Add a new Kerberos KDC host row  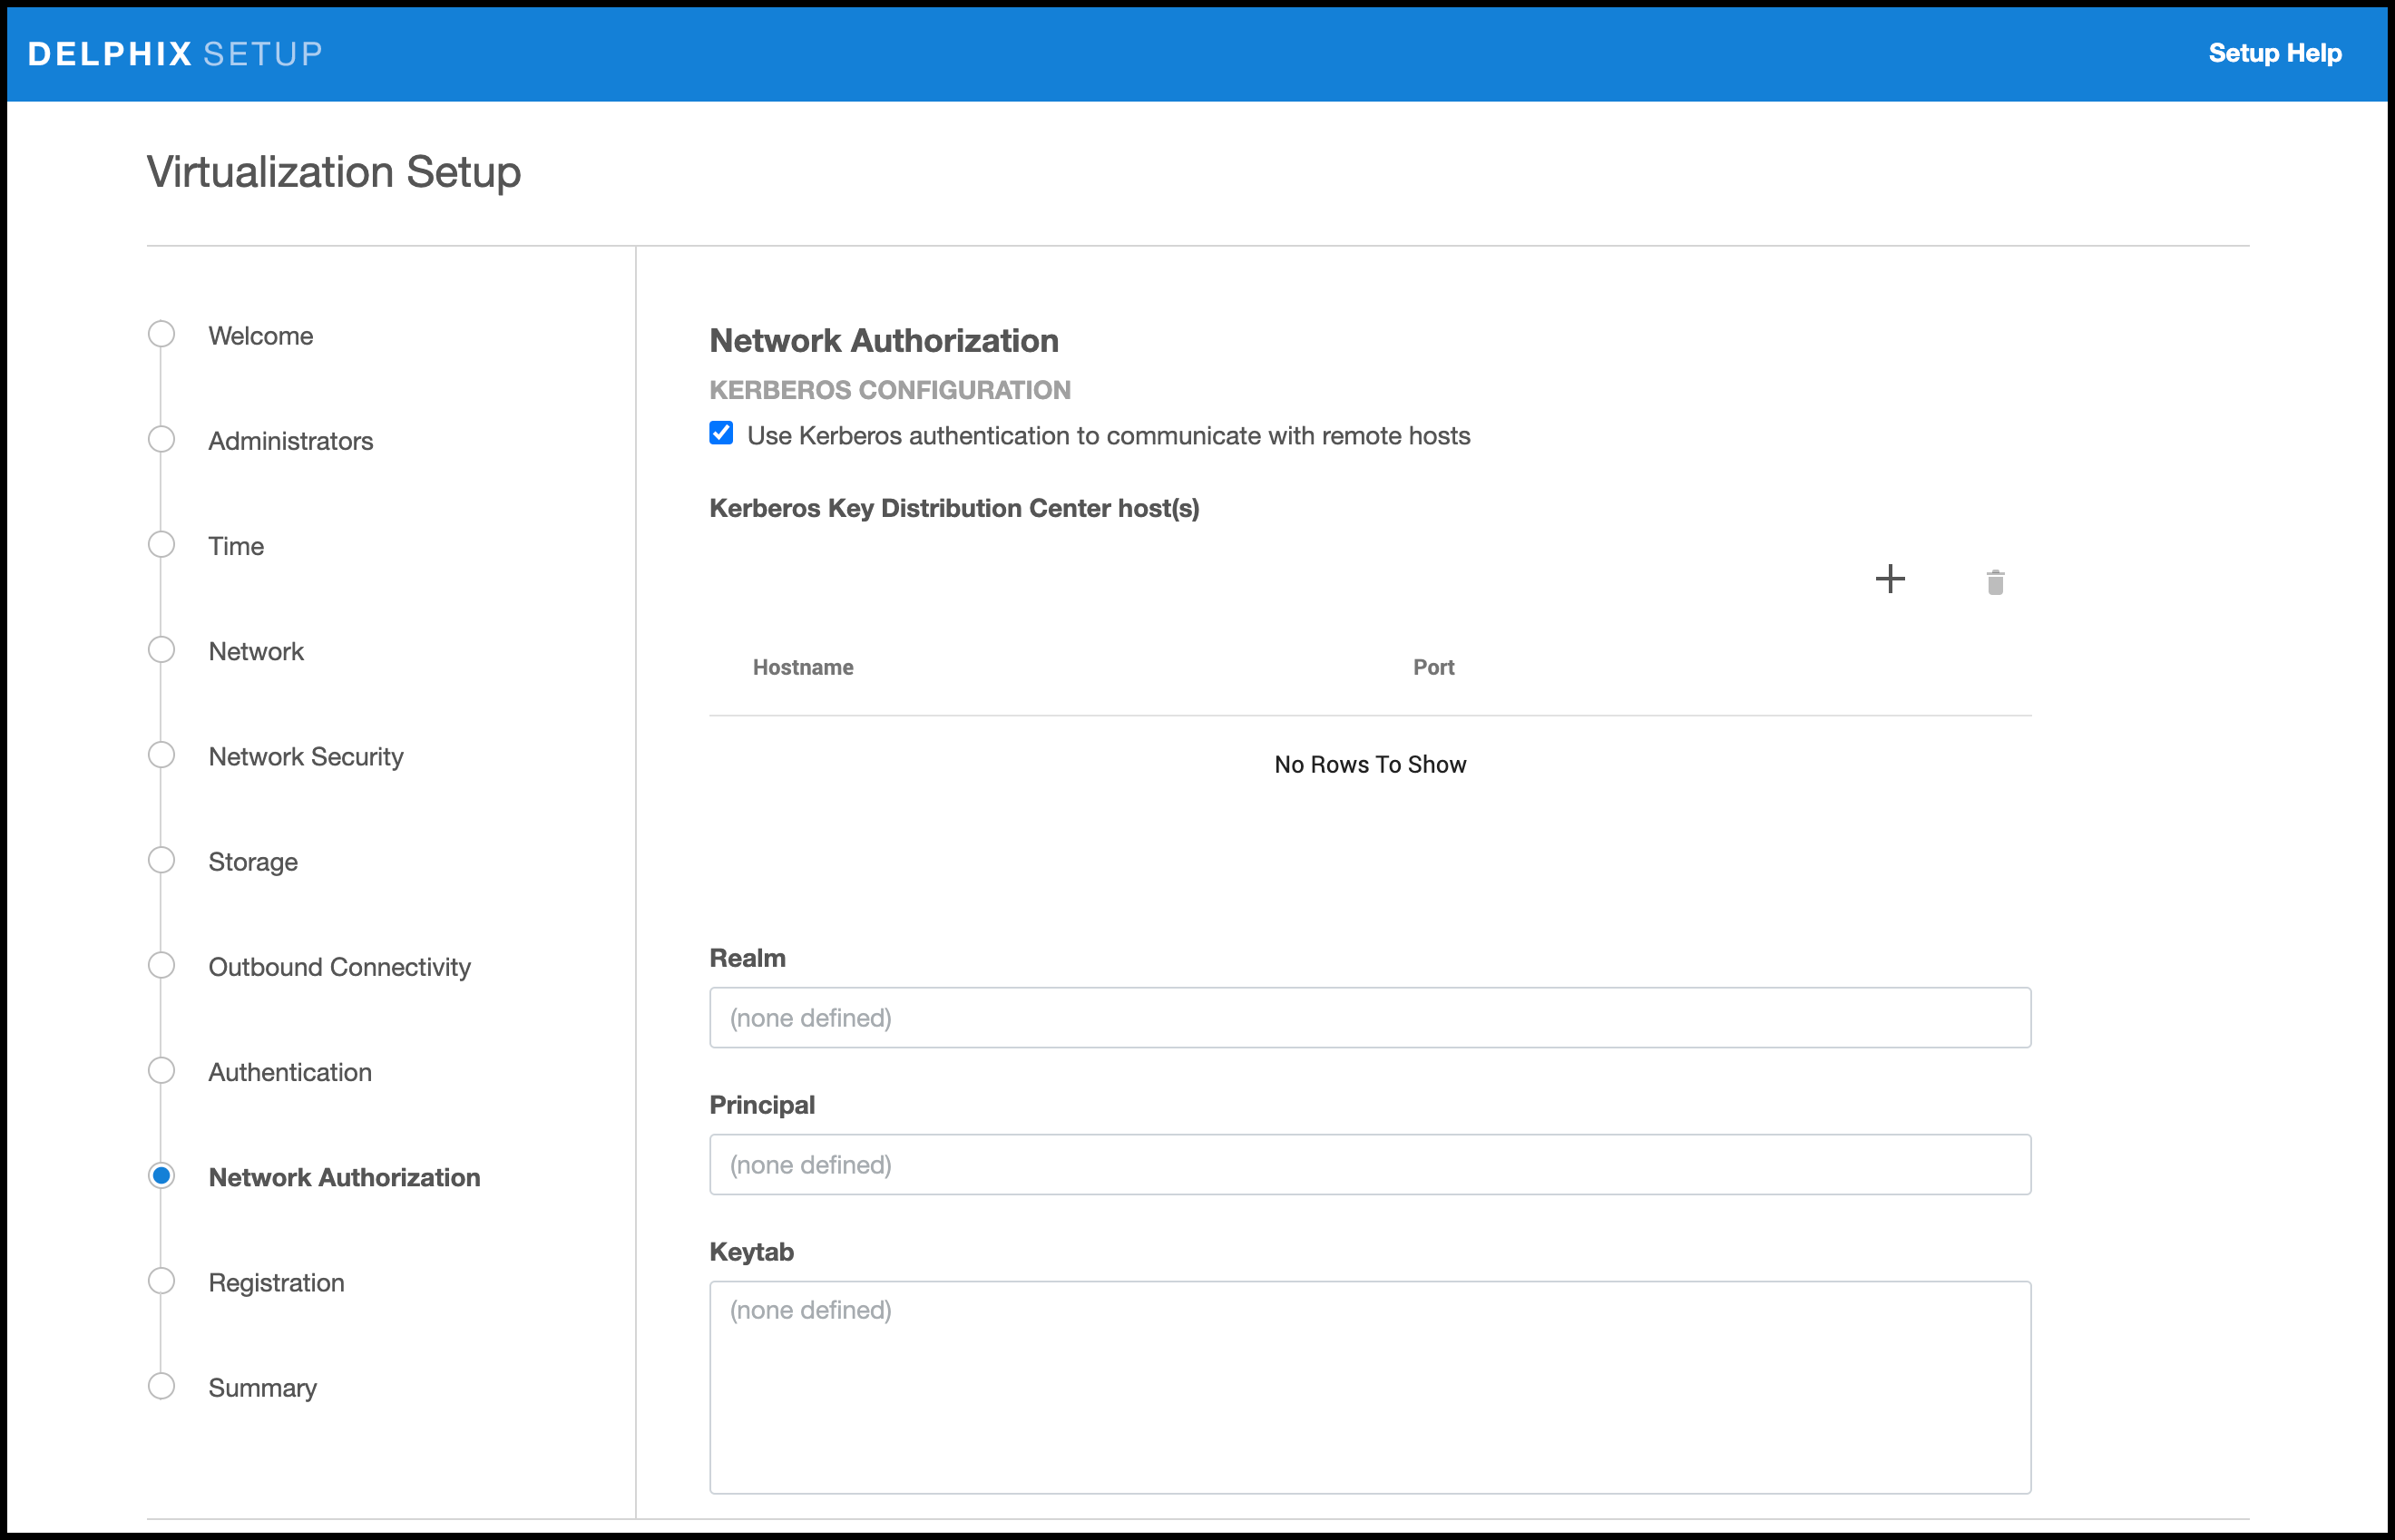(1890, 579)
